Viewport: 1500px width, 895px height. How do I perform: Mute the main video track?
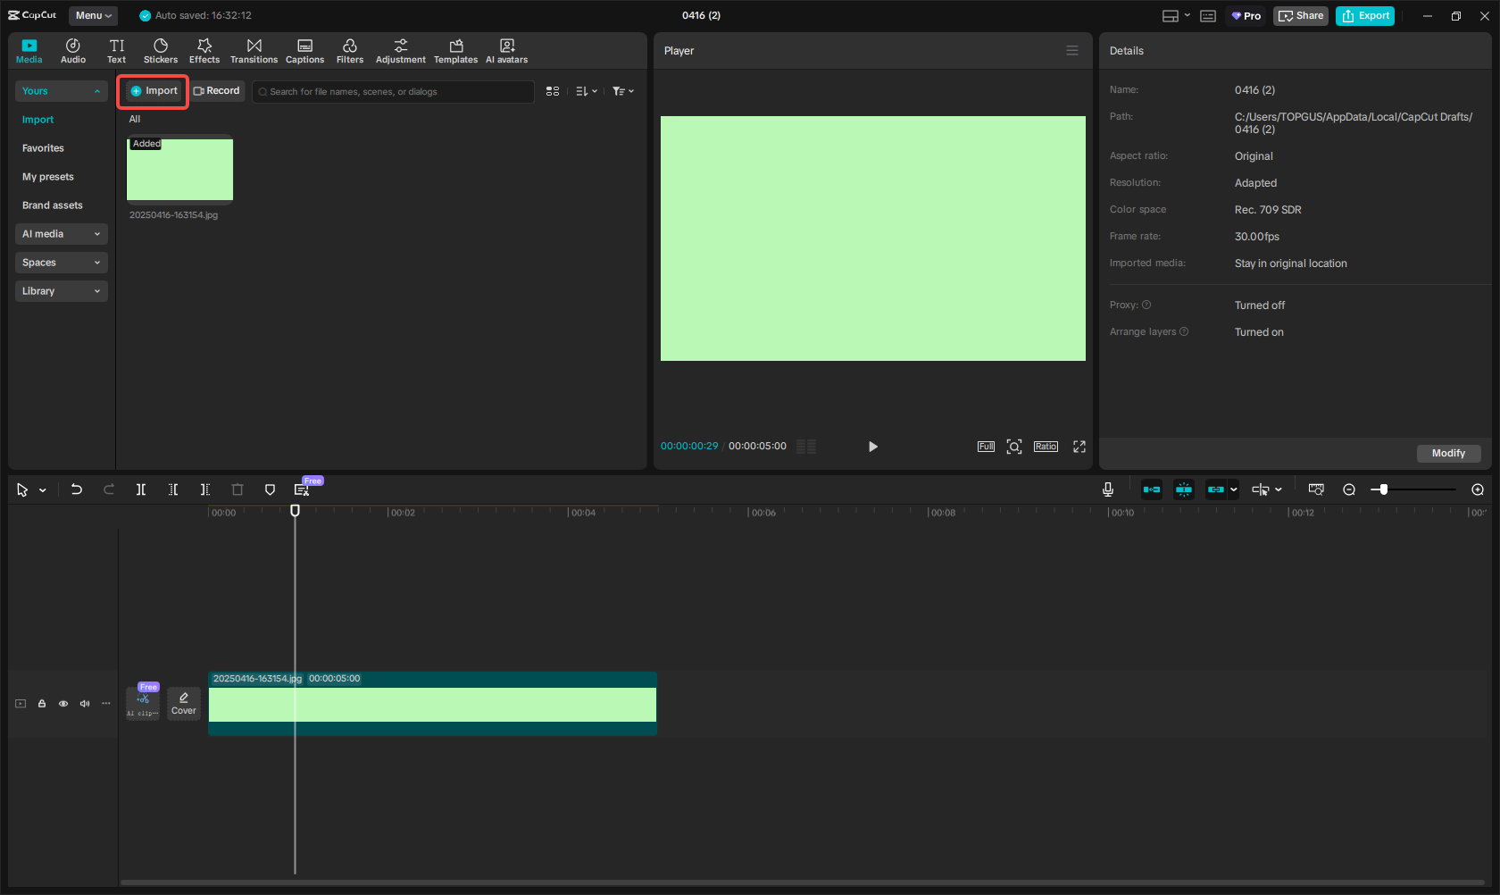[x=84, y=703]
